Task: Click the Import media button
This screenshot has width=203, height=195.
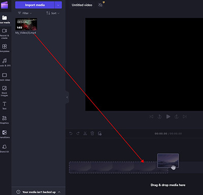Action: pos(35,5)
